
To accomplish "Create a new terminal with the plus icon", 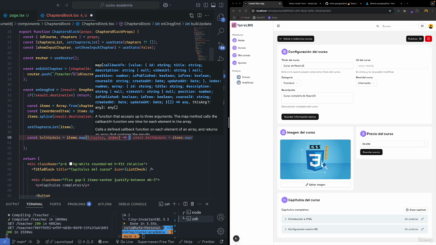I will pos(174,204).
